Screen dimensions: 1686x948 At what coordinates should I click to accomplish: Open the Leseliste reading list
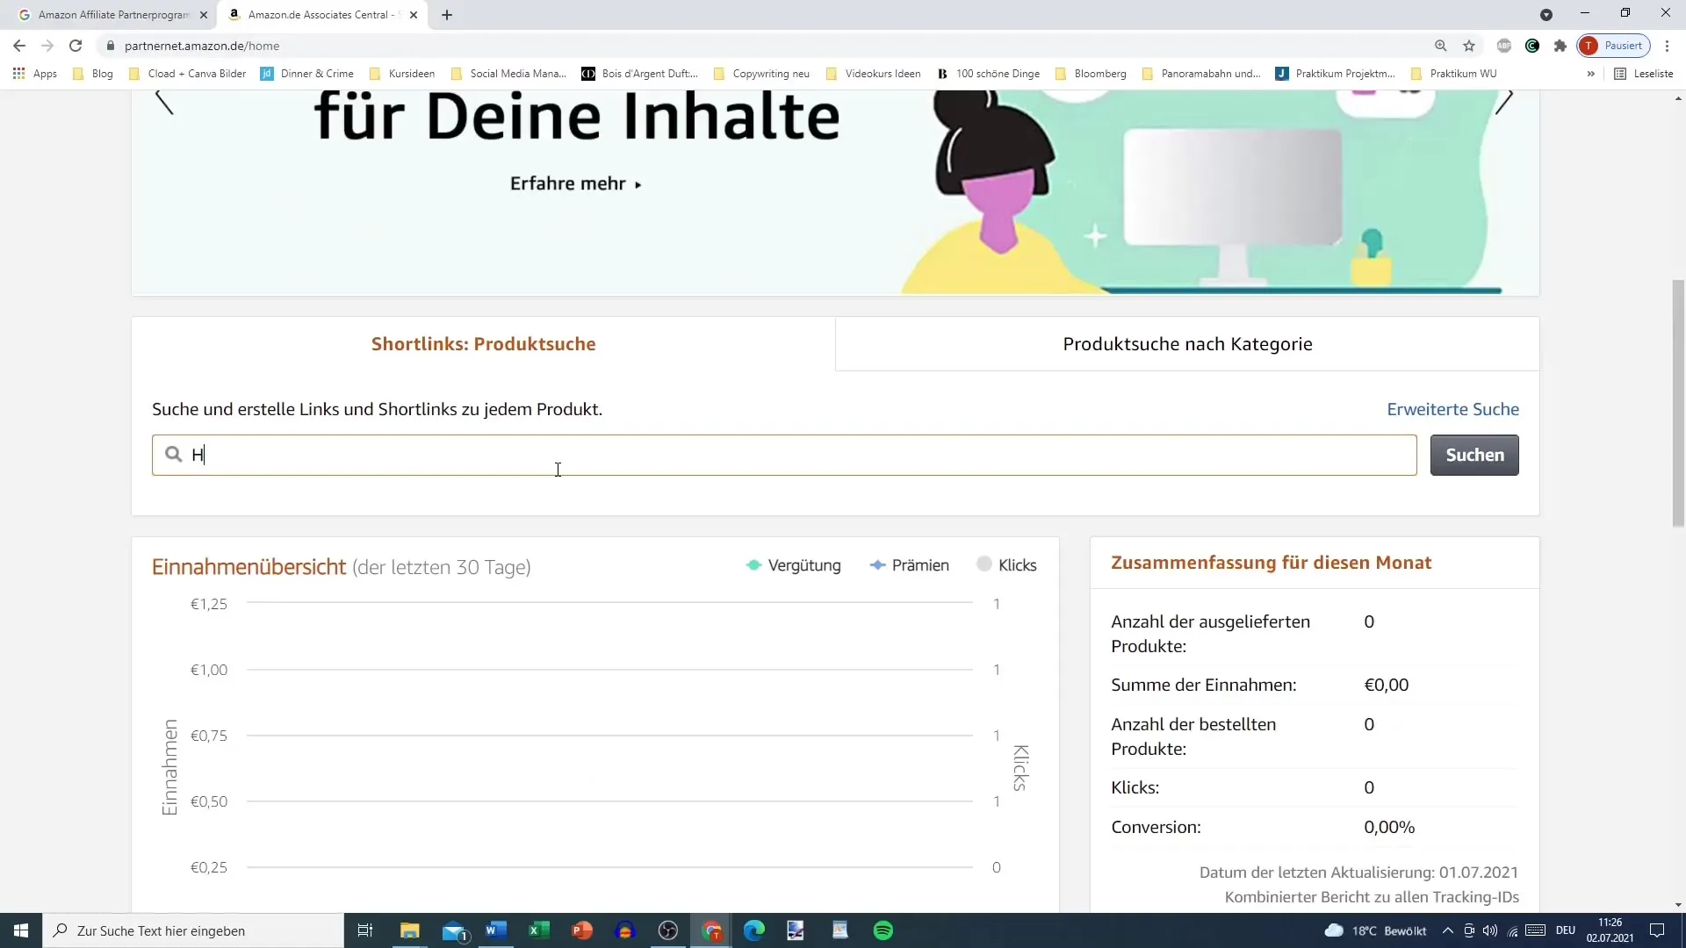point(1644,74)
